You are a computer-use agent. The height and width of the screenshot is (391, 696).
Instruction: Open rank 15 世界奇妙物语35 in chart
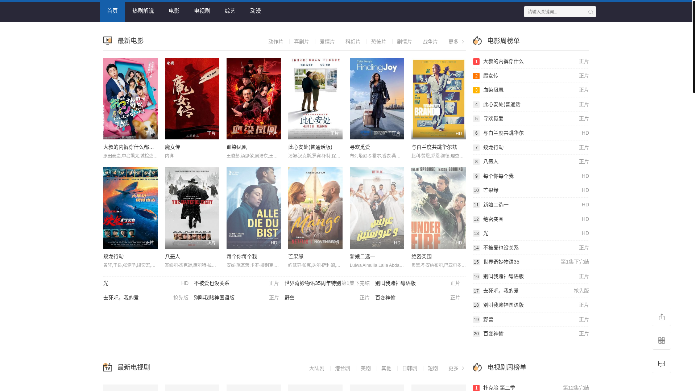click(x=531, y=262)
